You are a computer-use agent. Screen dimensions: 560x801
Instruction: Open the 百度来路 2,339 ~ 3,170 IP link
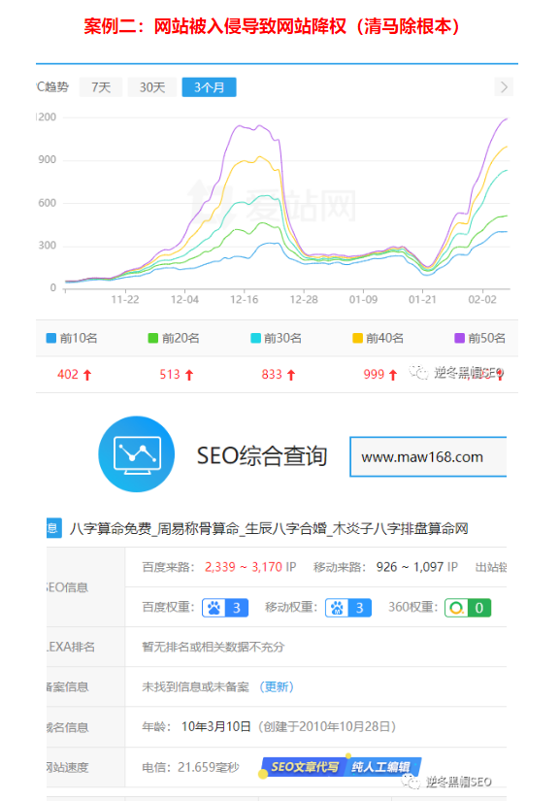pyautogui.click(x=250, y=567)
